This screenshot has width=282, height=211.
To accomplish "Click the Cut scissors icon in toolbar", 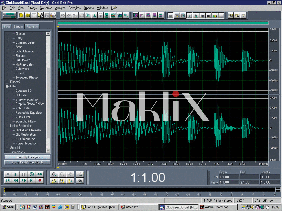I will (x=94, y=15).
